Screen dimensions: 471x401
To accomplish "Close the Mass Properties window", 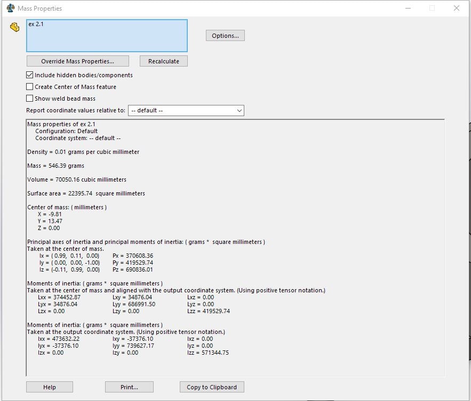I will tap(456, 8).
